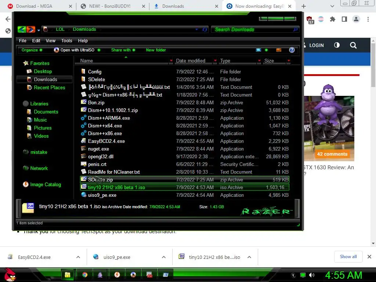This screenshot has height=282, width=376.
Task: Click the network tray icon
Action: 303,275
